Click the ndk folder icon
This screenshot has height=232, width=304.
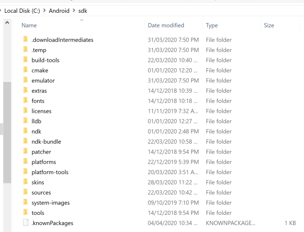(x=25, y=131)
